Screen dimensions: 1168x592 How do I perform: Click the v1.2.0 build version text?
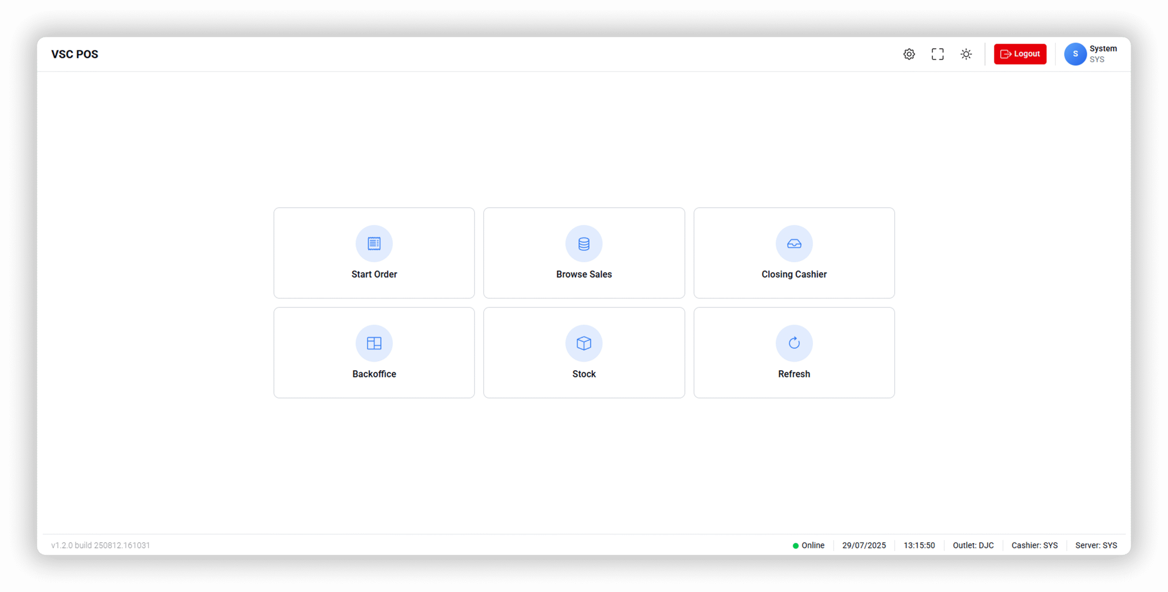pos(100,545)
